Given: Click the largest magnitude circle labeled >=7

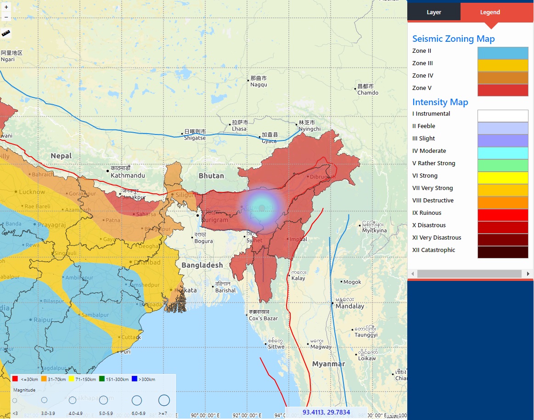Looking at the screenshot, I should point(164,400).
